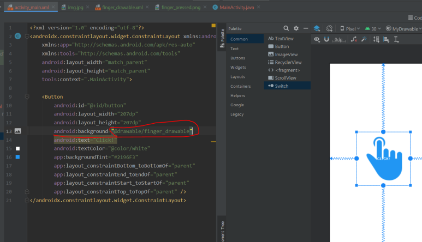Open the design surface layers selector

click(317, 28)
